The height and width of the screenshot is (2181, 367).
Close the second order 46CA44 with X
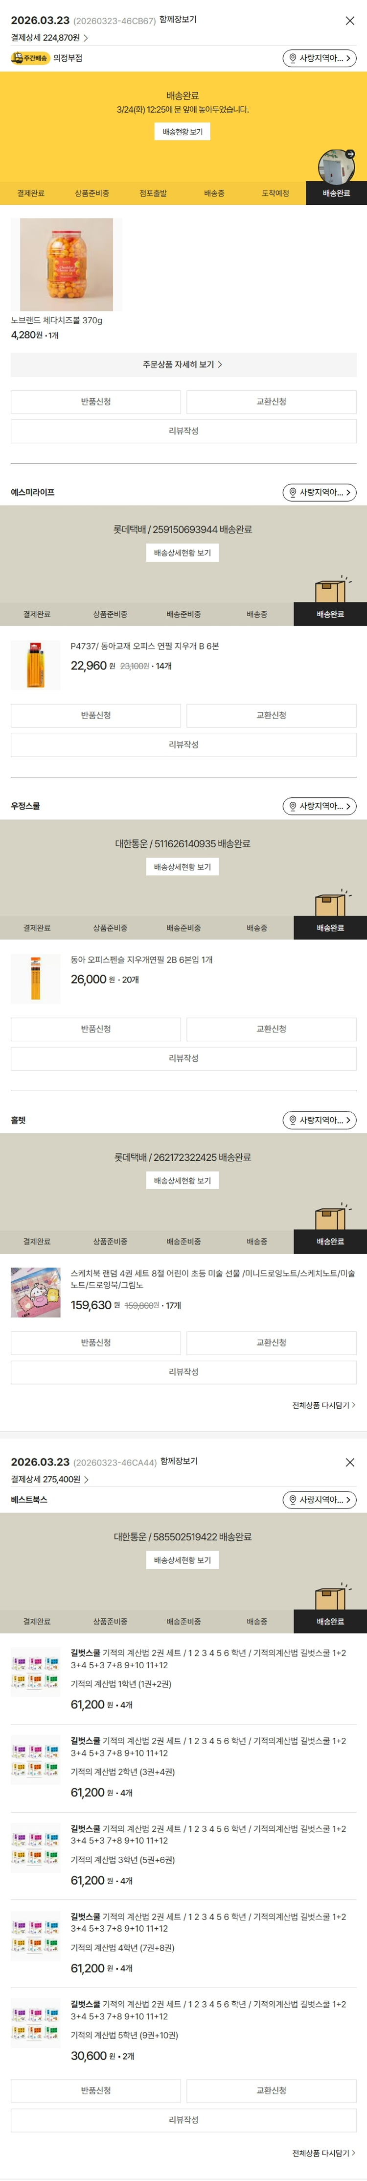349,1462
